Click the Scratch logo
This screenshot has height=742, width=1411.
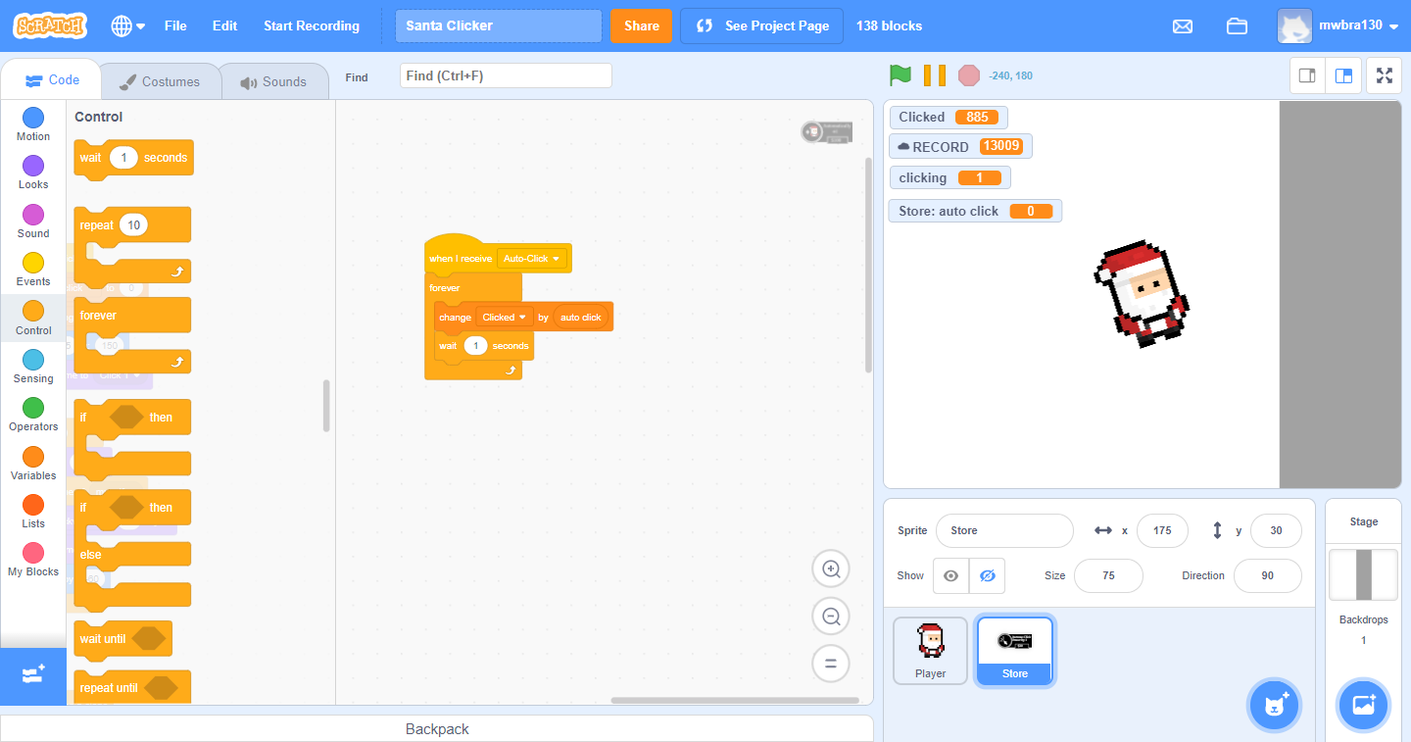[x=50, y=25]
